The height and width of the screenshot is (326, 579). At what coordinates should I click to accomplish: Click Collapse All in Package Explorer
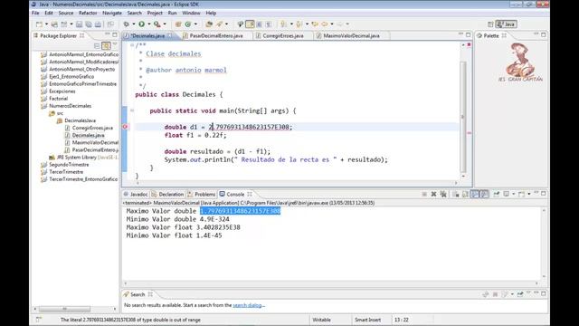[97, 46]
